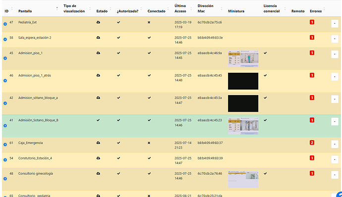Click red error badge for Pediatría_Ext
This screenshot has height=197, width=342.
click(312, 22)
